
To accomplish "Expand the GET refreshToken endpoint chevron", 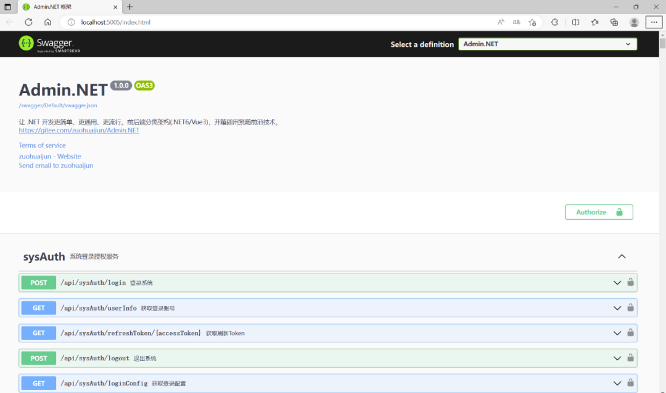I will [x=617, y=333].
